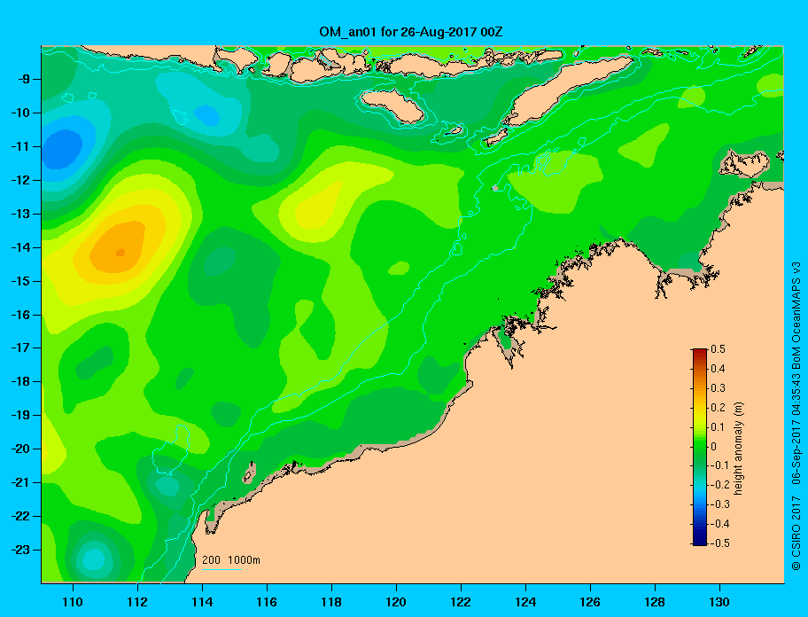Click latitude label -9 on the axis
This screenshot has height=617, width=808.
coord(24,80)
